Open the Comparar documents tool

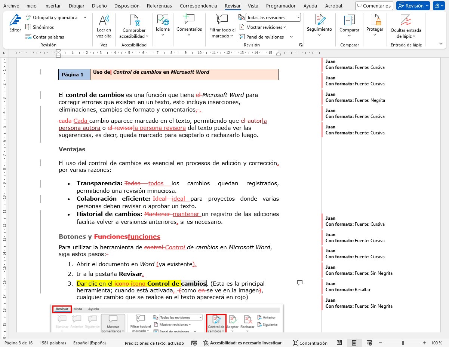(x=349, y=23)
